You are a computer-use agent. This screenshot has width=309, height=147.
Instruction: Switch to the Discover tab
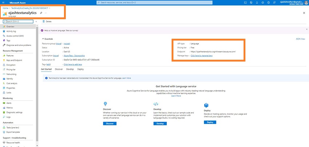[59, 69]
